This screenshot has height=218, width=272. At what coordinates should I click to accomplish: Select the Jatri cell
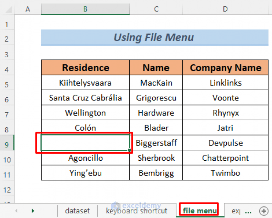tap(225, 128)
